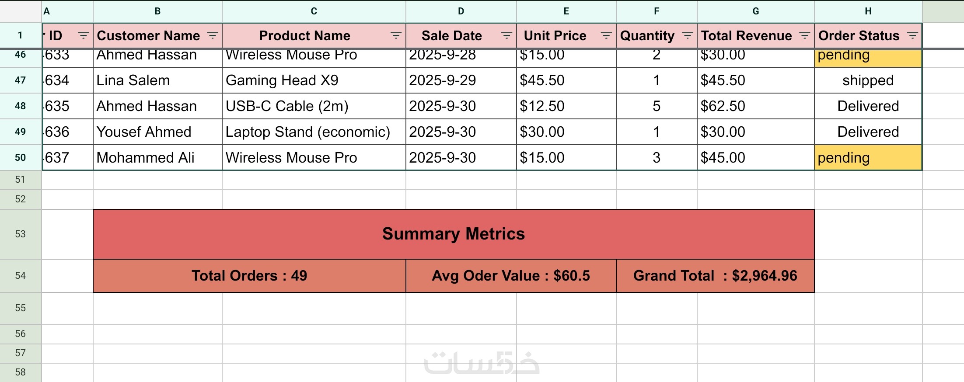Open the Total Revenue filter icon
This screenshot has height=382, width=964.
(804, 36)
